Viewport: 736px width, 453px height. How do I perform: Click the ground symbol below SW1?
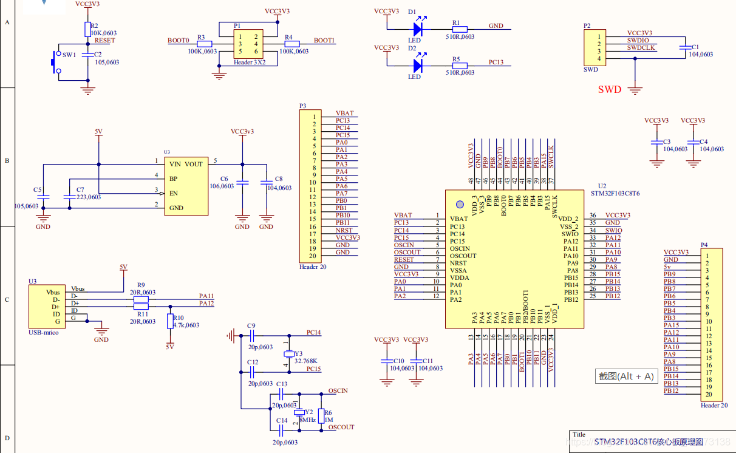(89, 90)
